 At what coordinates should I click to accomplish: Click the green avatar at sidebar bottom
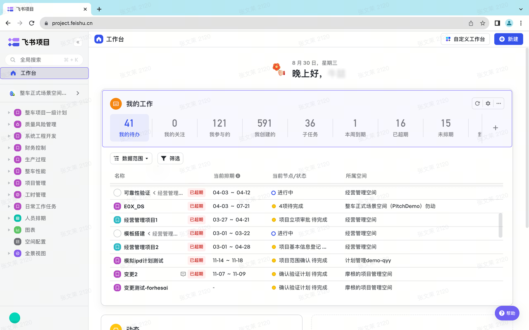coord(14,317)
